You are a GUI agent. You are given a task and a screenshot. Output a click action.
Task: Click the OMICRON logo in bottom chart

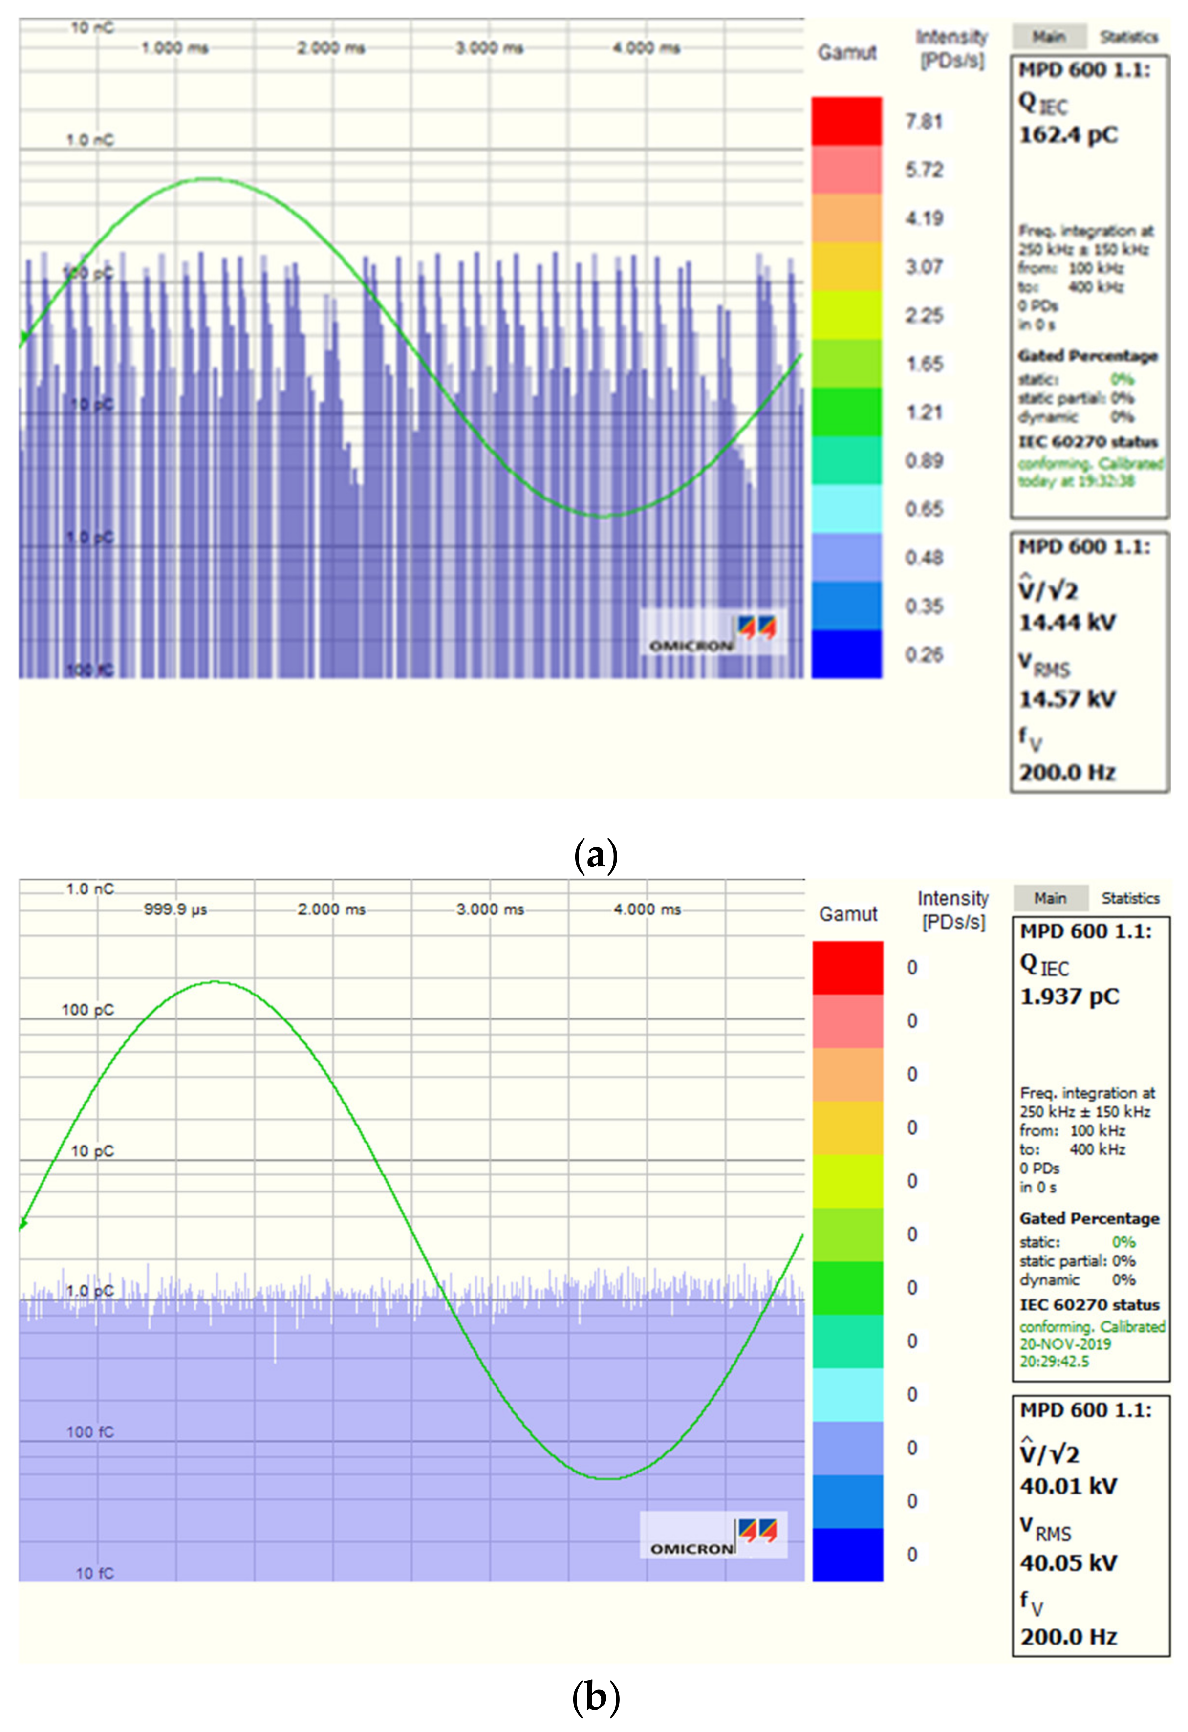click(x=714, y=1535)
